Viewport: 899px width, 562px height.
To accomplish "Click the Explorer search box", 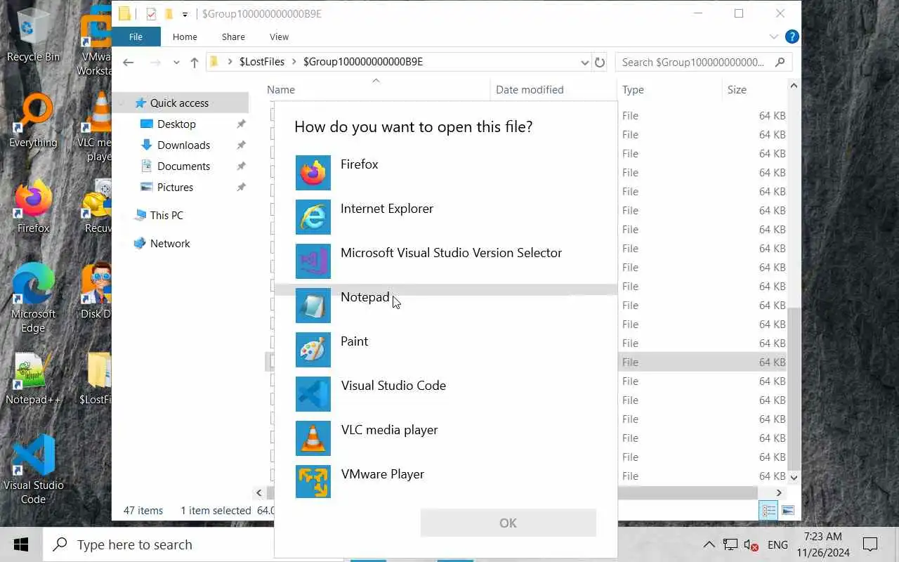I will [x=703, y=62].
